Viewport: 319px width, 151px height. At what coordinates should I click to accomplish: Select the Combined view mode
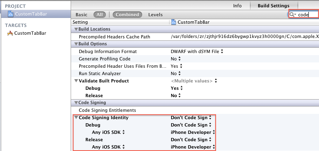(127, 15)
